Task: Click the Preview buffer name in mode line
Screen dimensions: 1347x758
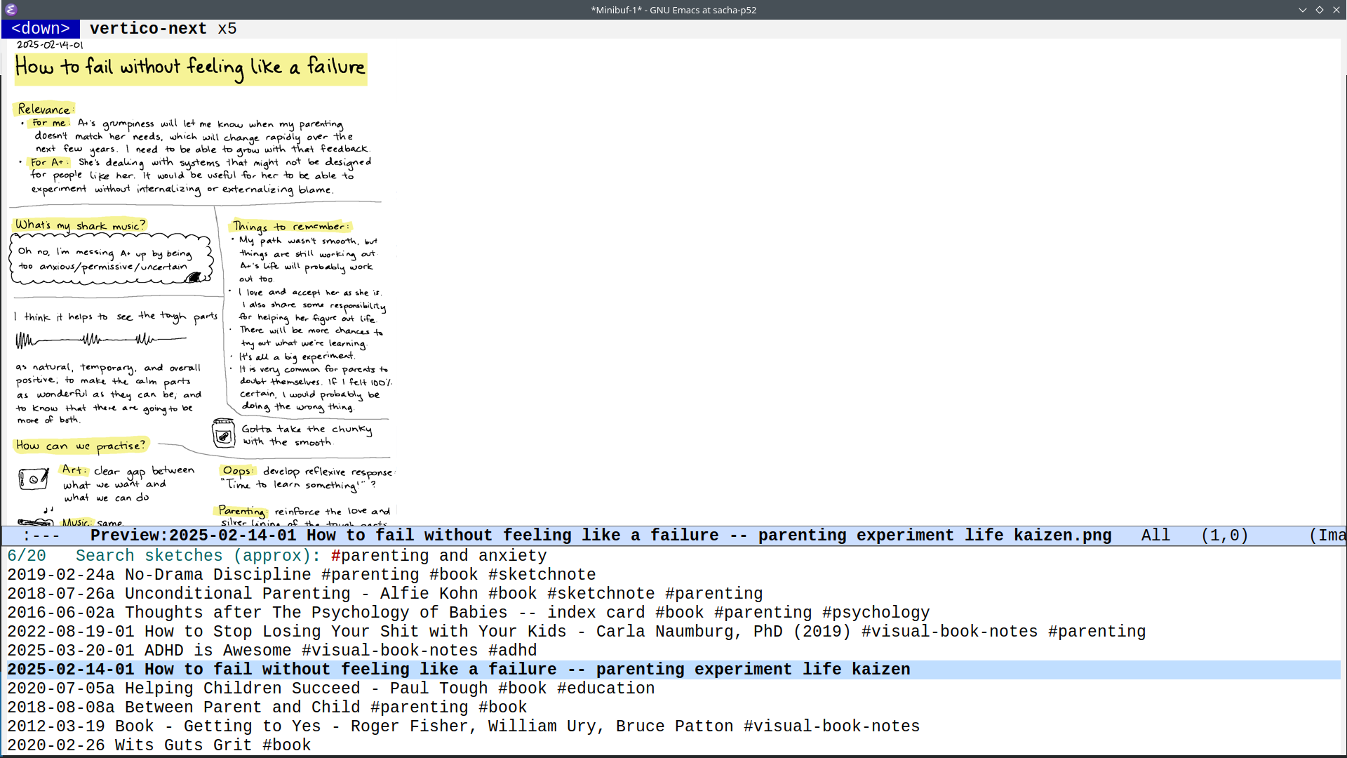Action: (601, 536)
